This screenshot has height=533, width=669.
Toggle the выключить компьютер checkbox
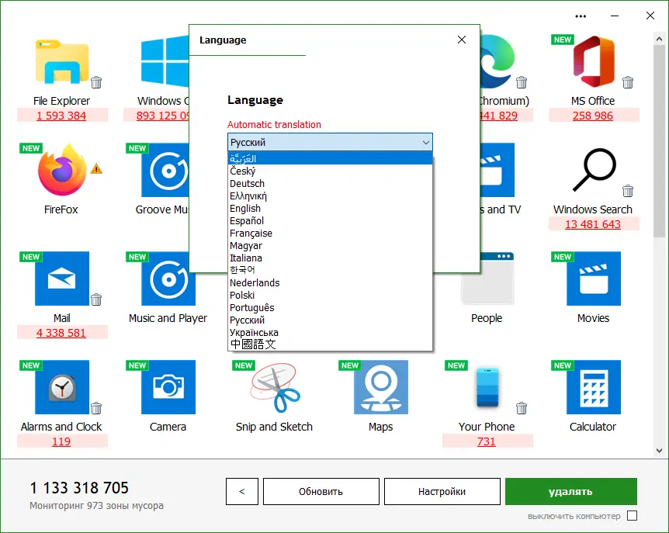click(633, 516)
